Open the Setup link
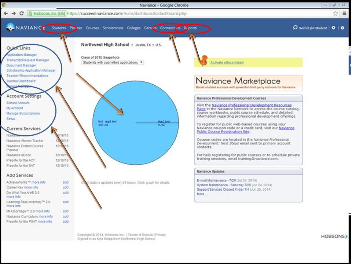352x264 pixels. (11, 118)
